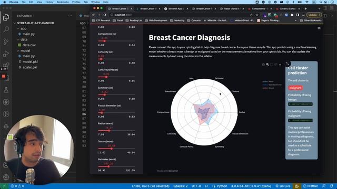Toggle the Standard Error trace in legend
This screenshot has width=337, height=189.
click(272, 85)
